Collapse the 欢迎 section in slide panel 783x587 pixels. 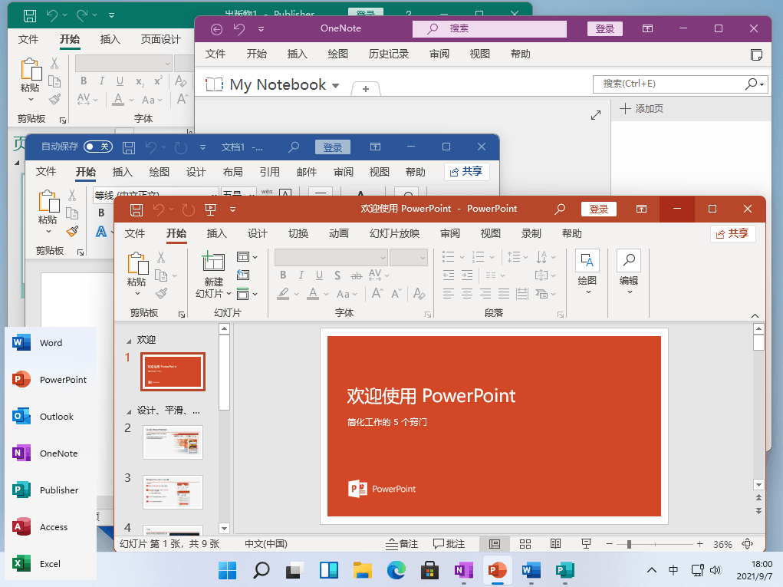coord(128,341)
